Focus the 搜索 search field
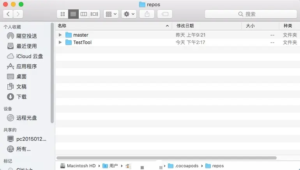The image size is (300, 170). click(x=251, y=14)
